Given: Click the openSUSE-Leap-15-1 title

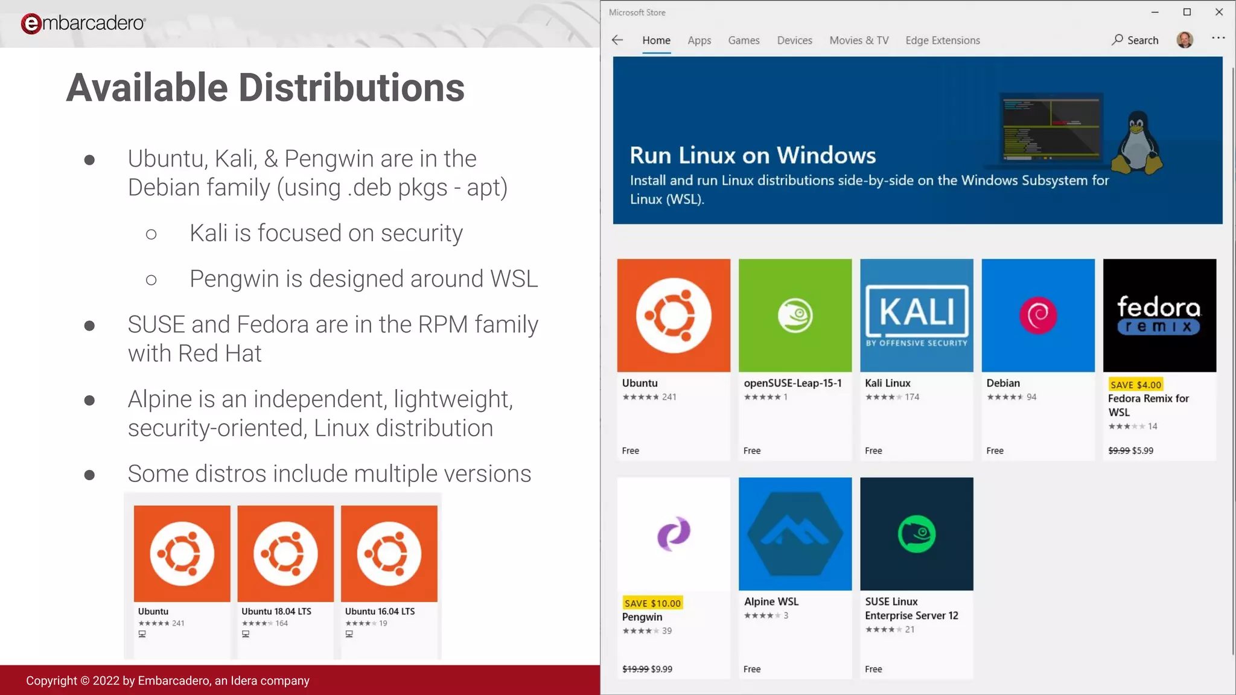Looking at the screenshot, I should click(x=792, y=383).
